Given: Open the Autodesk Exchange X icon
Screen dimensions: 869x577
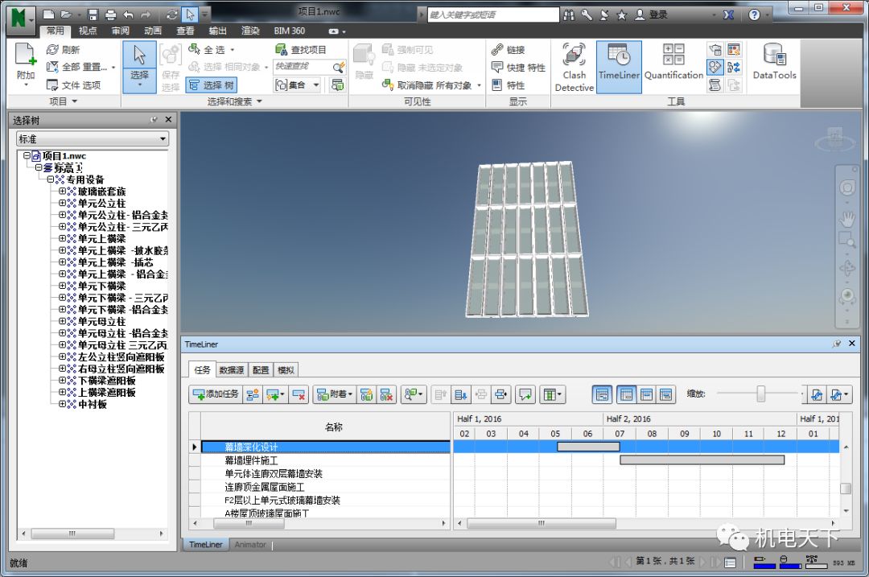Looking at the screenshot, I should [x=728, y=15].
